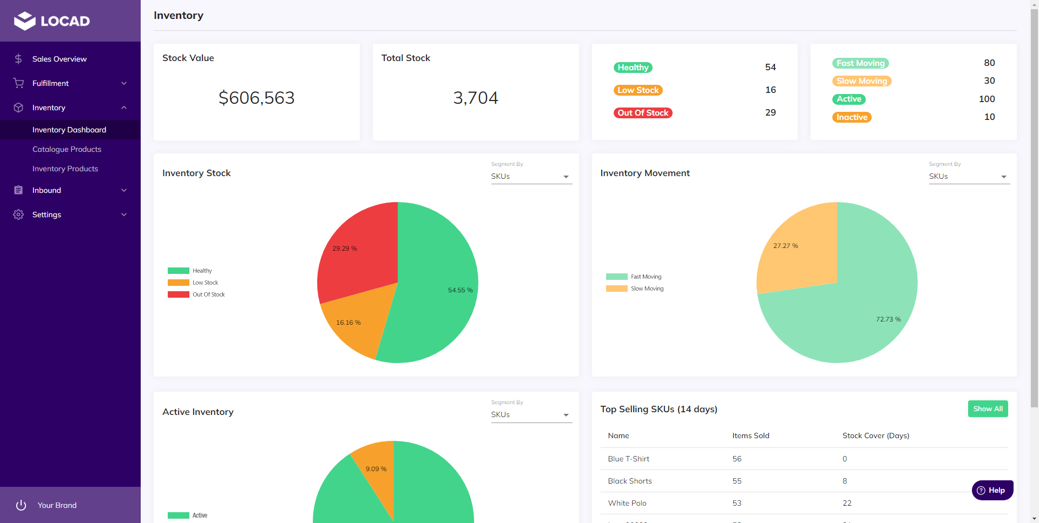Open the Help question-mark icon
The image size is (1039, 523).
point(982,490)
